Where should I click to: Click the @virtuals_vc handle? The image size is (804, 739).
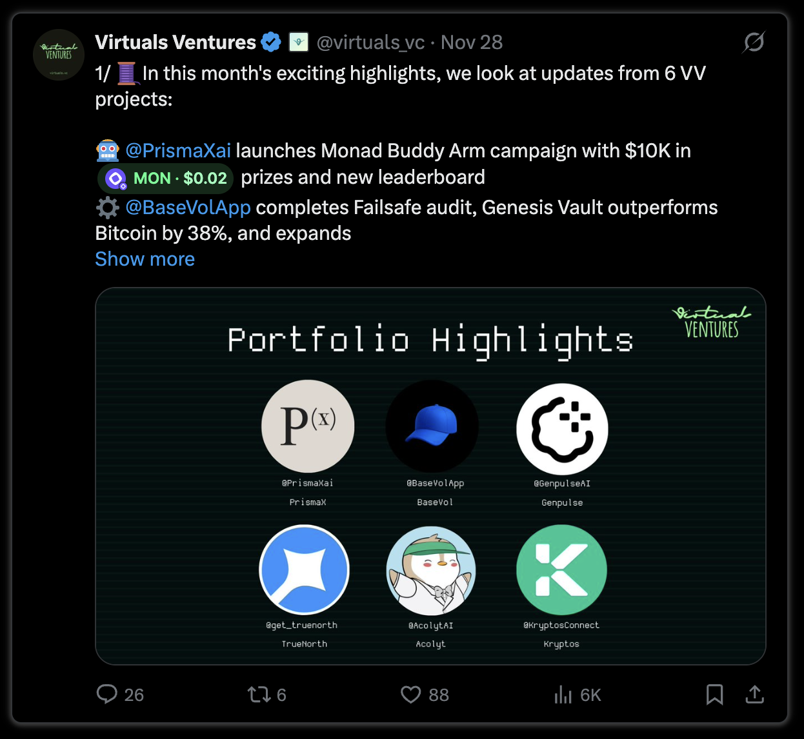point(370,43)
